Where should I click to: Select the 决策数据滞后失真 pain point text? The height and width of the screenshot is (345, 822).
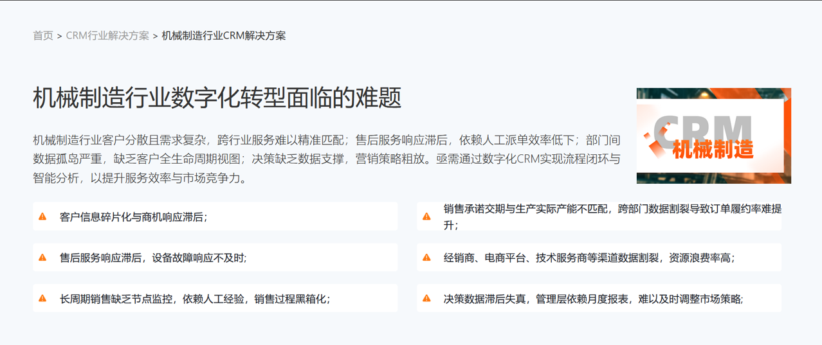click(x=593, y=299)
